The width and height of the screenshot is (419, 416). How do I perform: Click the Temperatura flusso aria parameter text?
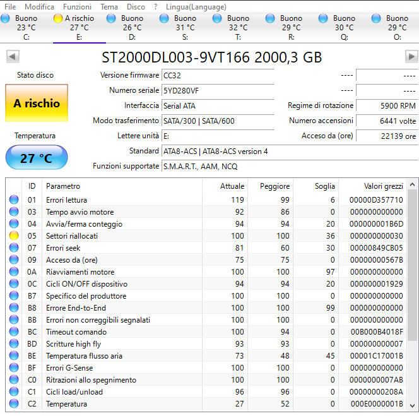click(84, 356)
